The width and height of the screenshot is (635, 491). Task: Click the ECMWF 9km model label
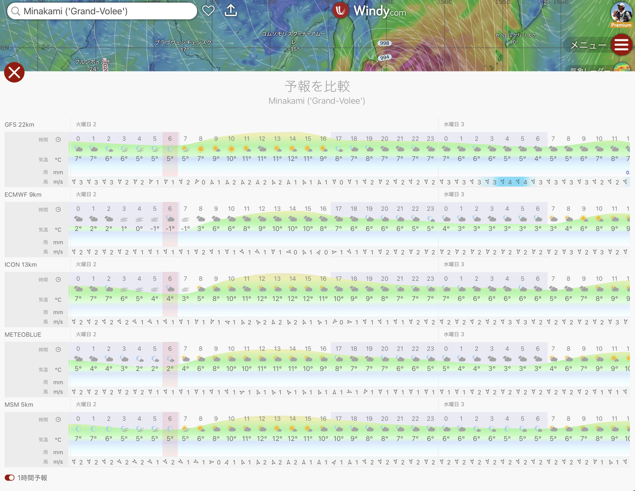click(23, 194)
